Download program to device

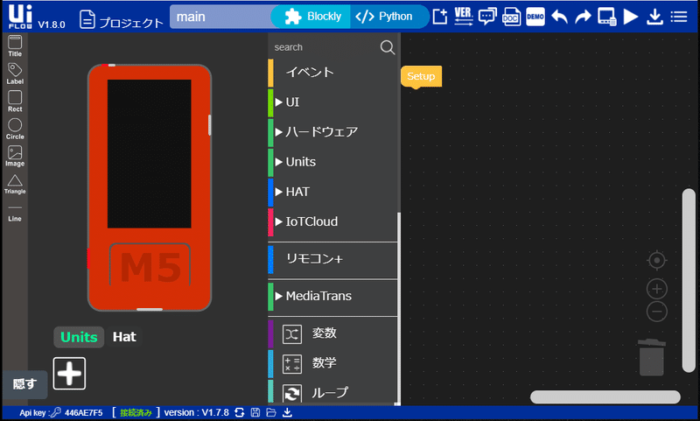[x=654, y=17]
